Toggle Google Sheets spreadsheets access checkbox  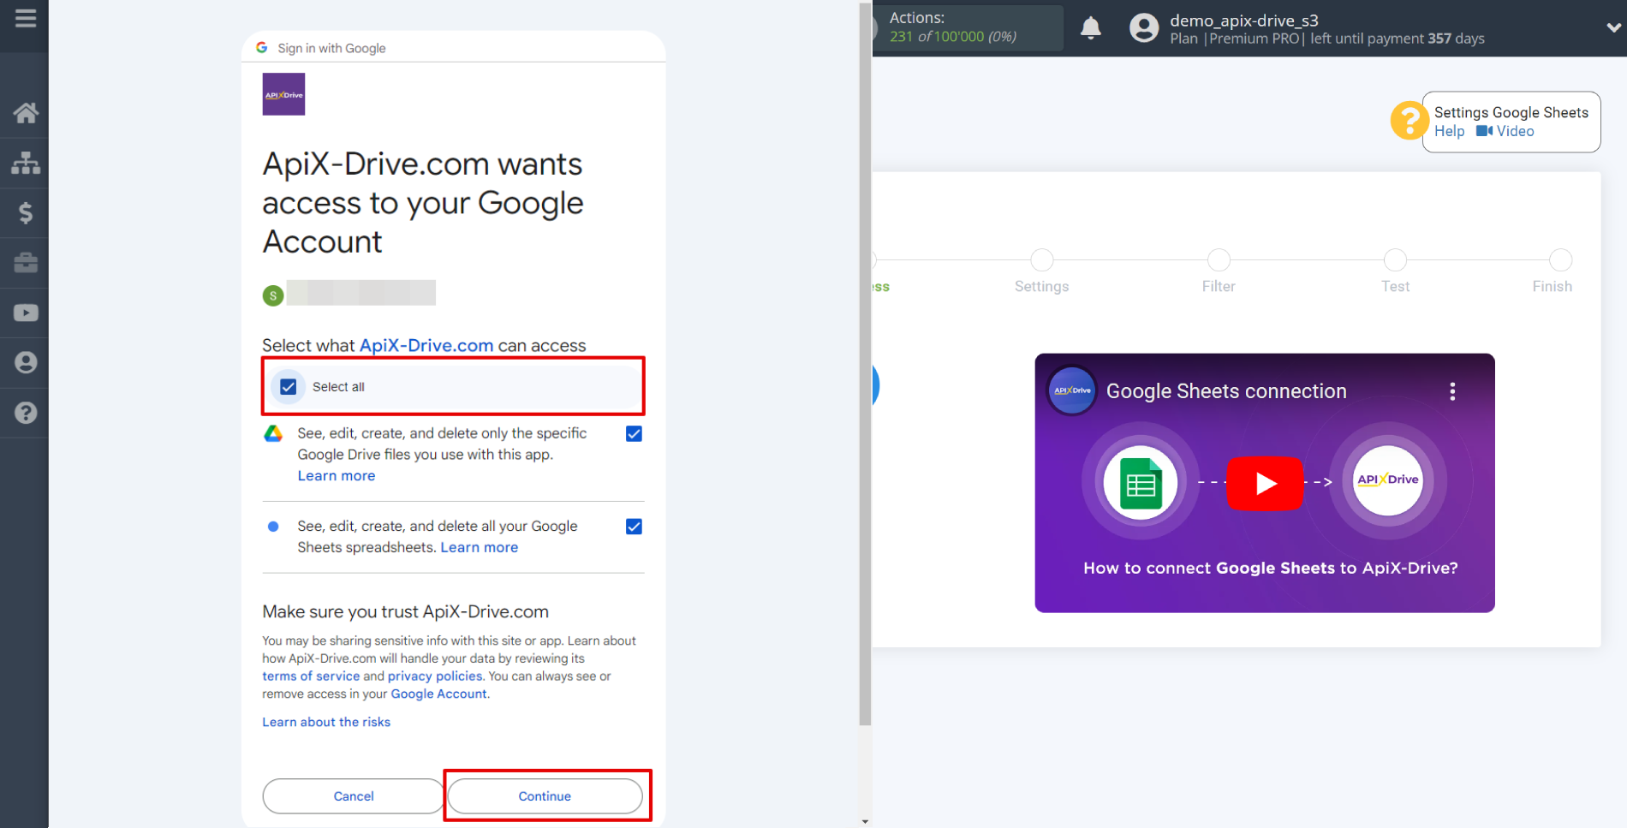click(634, 527)
